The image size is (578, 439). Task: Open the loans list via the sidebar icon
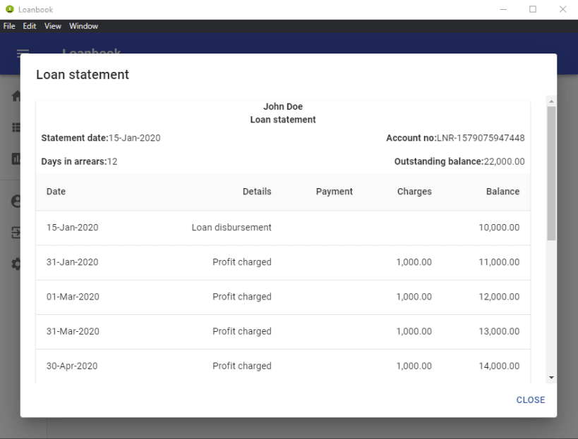(16, 127)
